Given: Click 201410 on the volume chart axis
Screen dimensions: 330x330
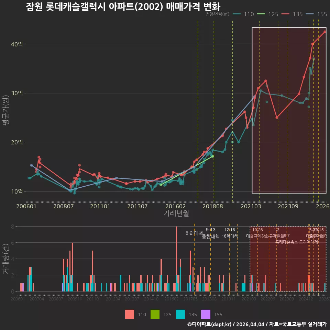Looking at the screenshot, I should (151, 299).
